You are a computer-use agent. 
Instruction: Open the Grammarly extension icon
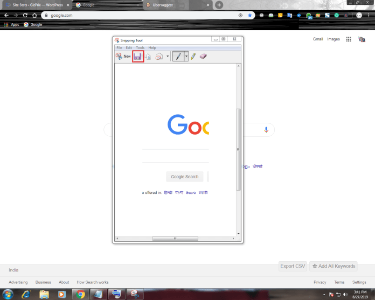tap(337, 15)
